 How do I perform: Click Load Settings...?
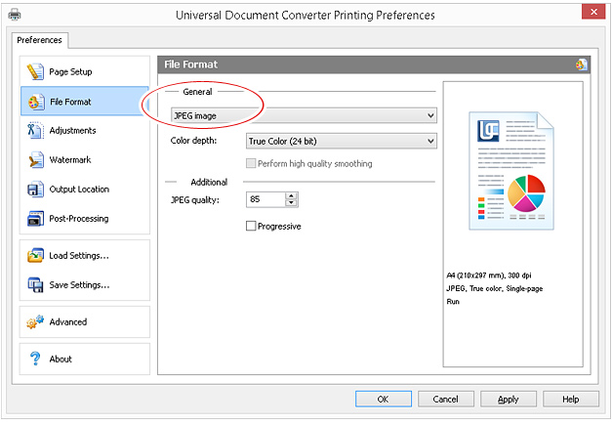(x=85, y=255)
